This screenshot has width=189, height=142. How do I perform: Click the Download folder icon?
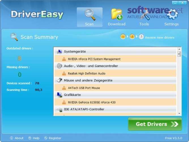tap(117, 14)
